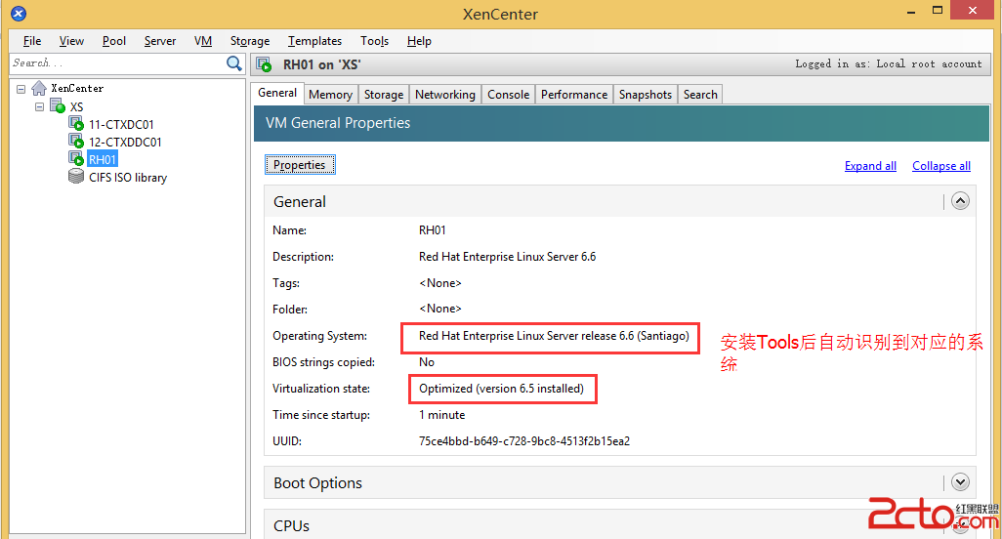This screenshot has width=1002, height=539.
Task: Select CIFS ISO library entry
Action: click(127, 178)
